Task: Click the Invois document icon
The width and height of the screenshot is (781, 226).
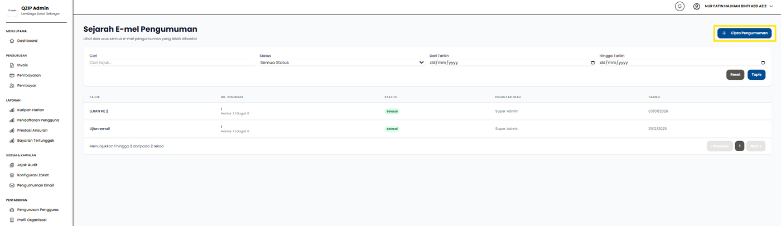Action: point(12,65)
